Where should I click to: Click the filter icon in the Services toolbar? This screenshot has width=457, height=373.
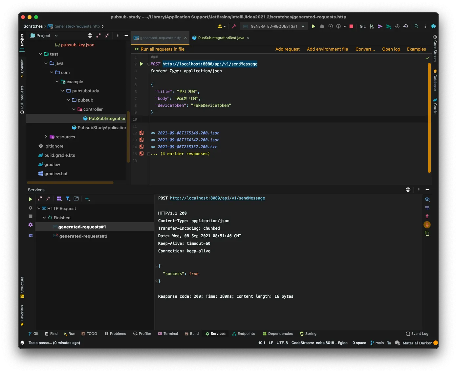68,199
